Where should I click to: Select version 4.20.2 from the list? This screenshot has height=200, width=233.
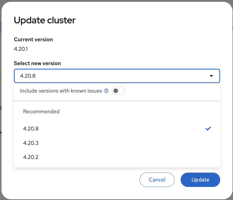(31, 157)
